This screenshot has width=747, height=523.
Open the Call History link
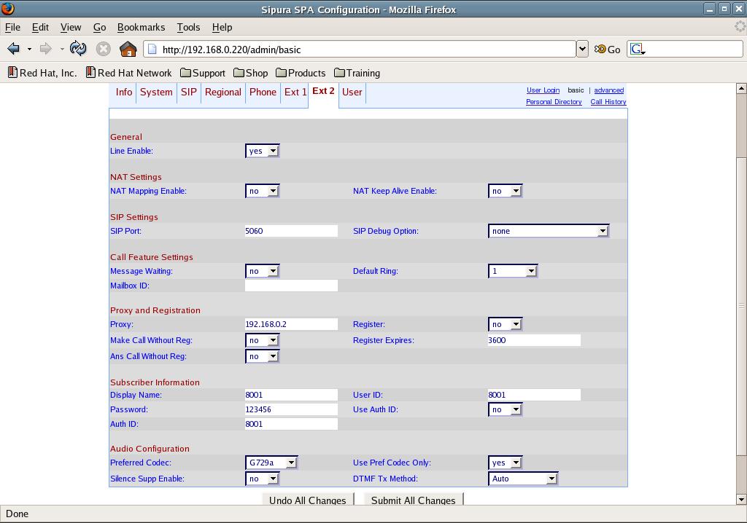click(608, 102)
